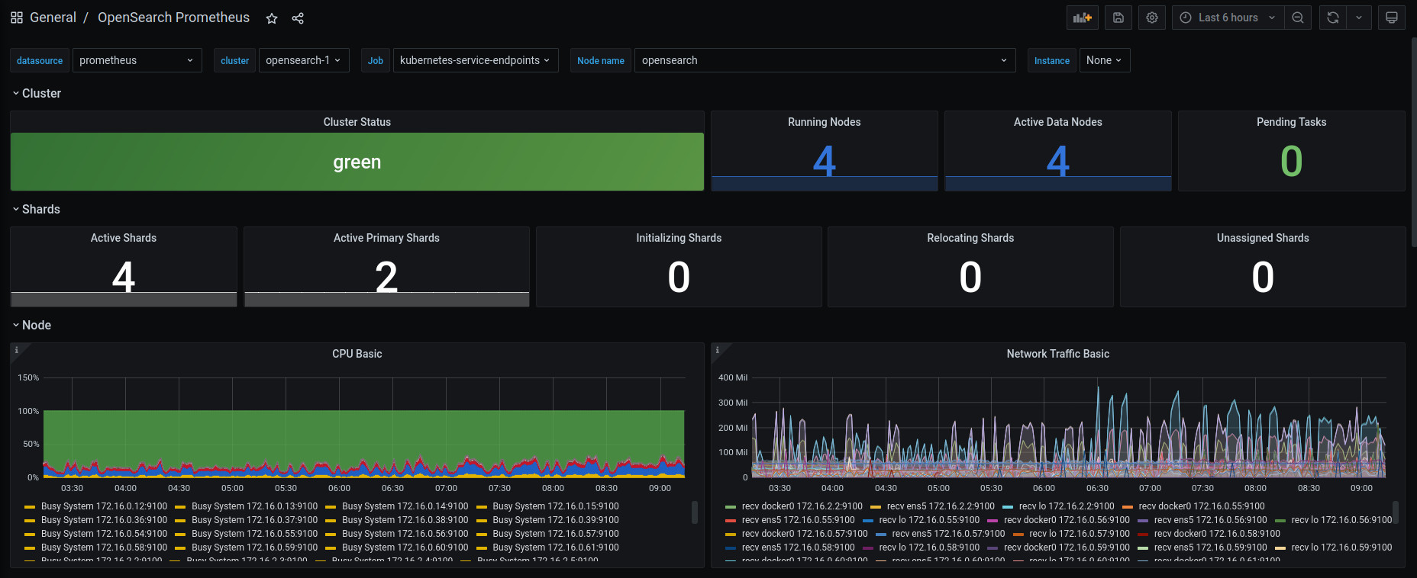This screenshot has height=578, width=1417.
Task: Save the dashboard with disk icon
Action: tap(1118, 18)
